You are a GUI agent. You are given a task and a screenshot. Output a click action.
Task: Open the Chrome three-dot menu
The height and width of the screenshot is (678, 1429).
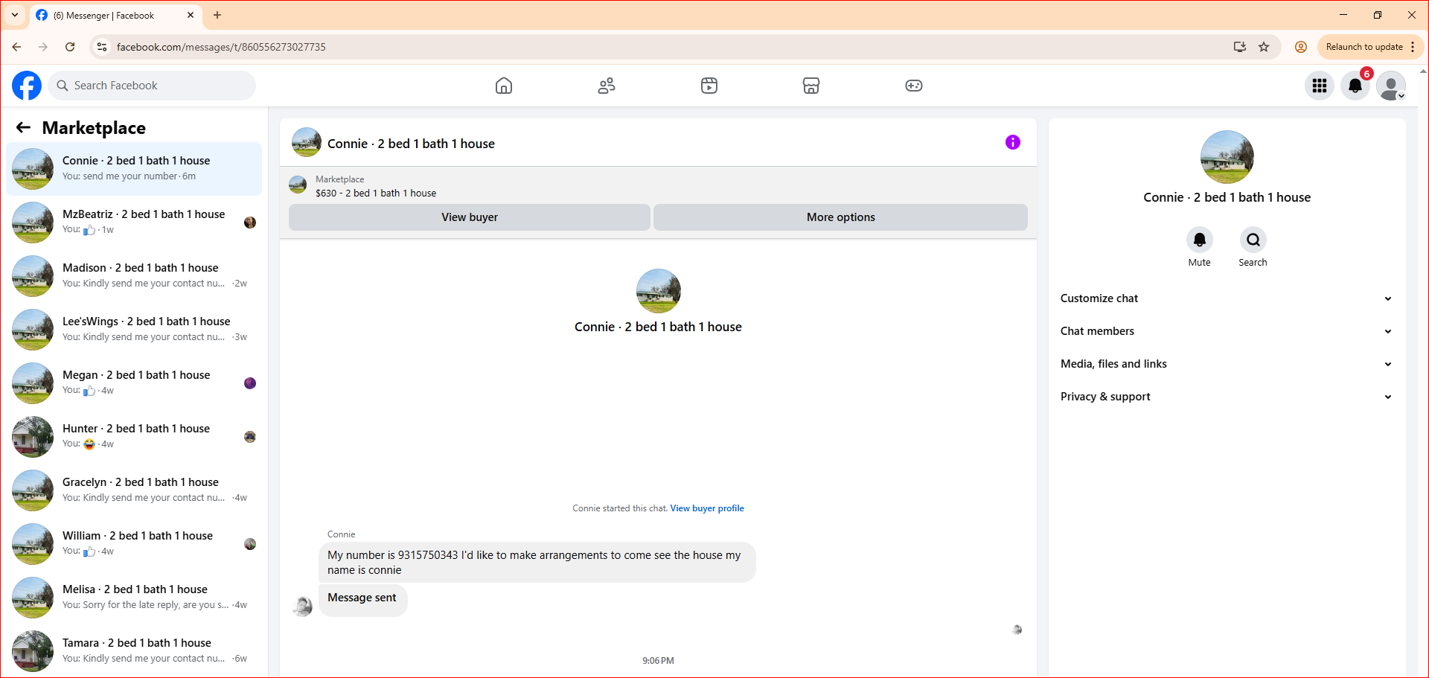[1413, 47]
